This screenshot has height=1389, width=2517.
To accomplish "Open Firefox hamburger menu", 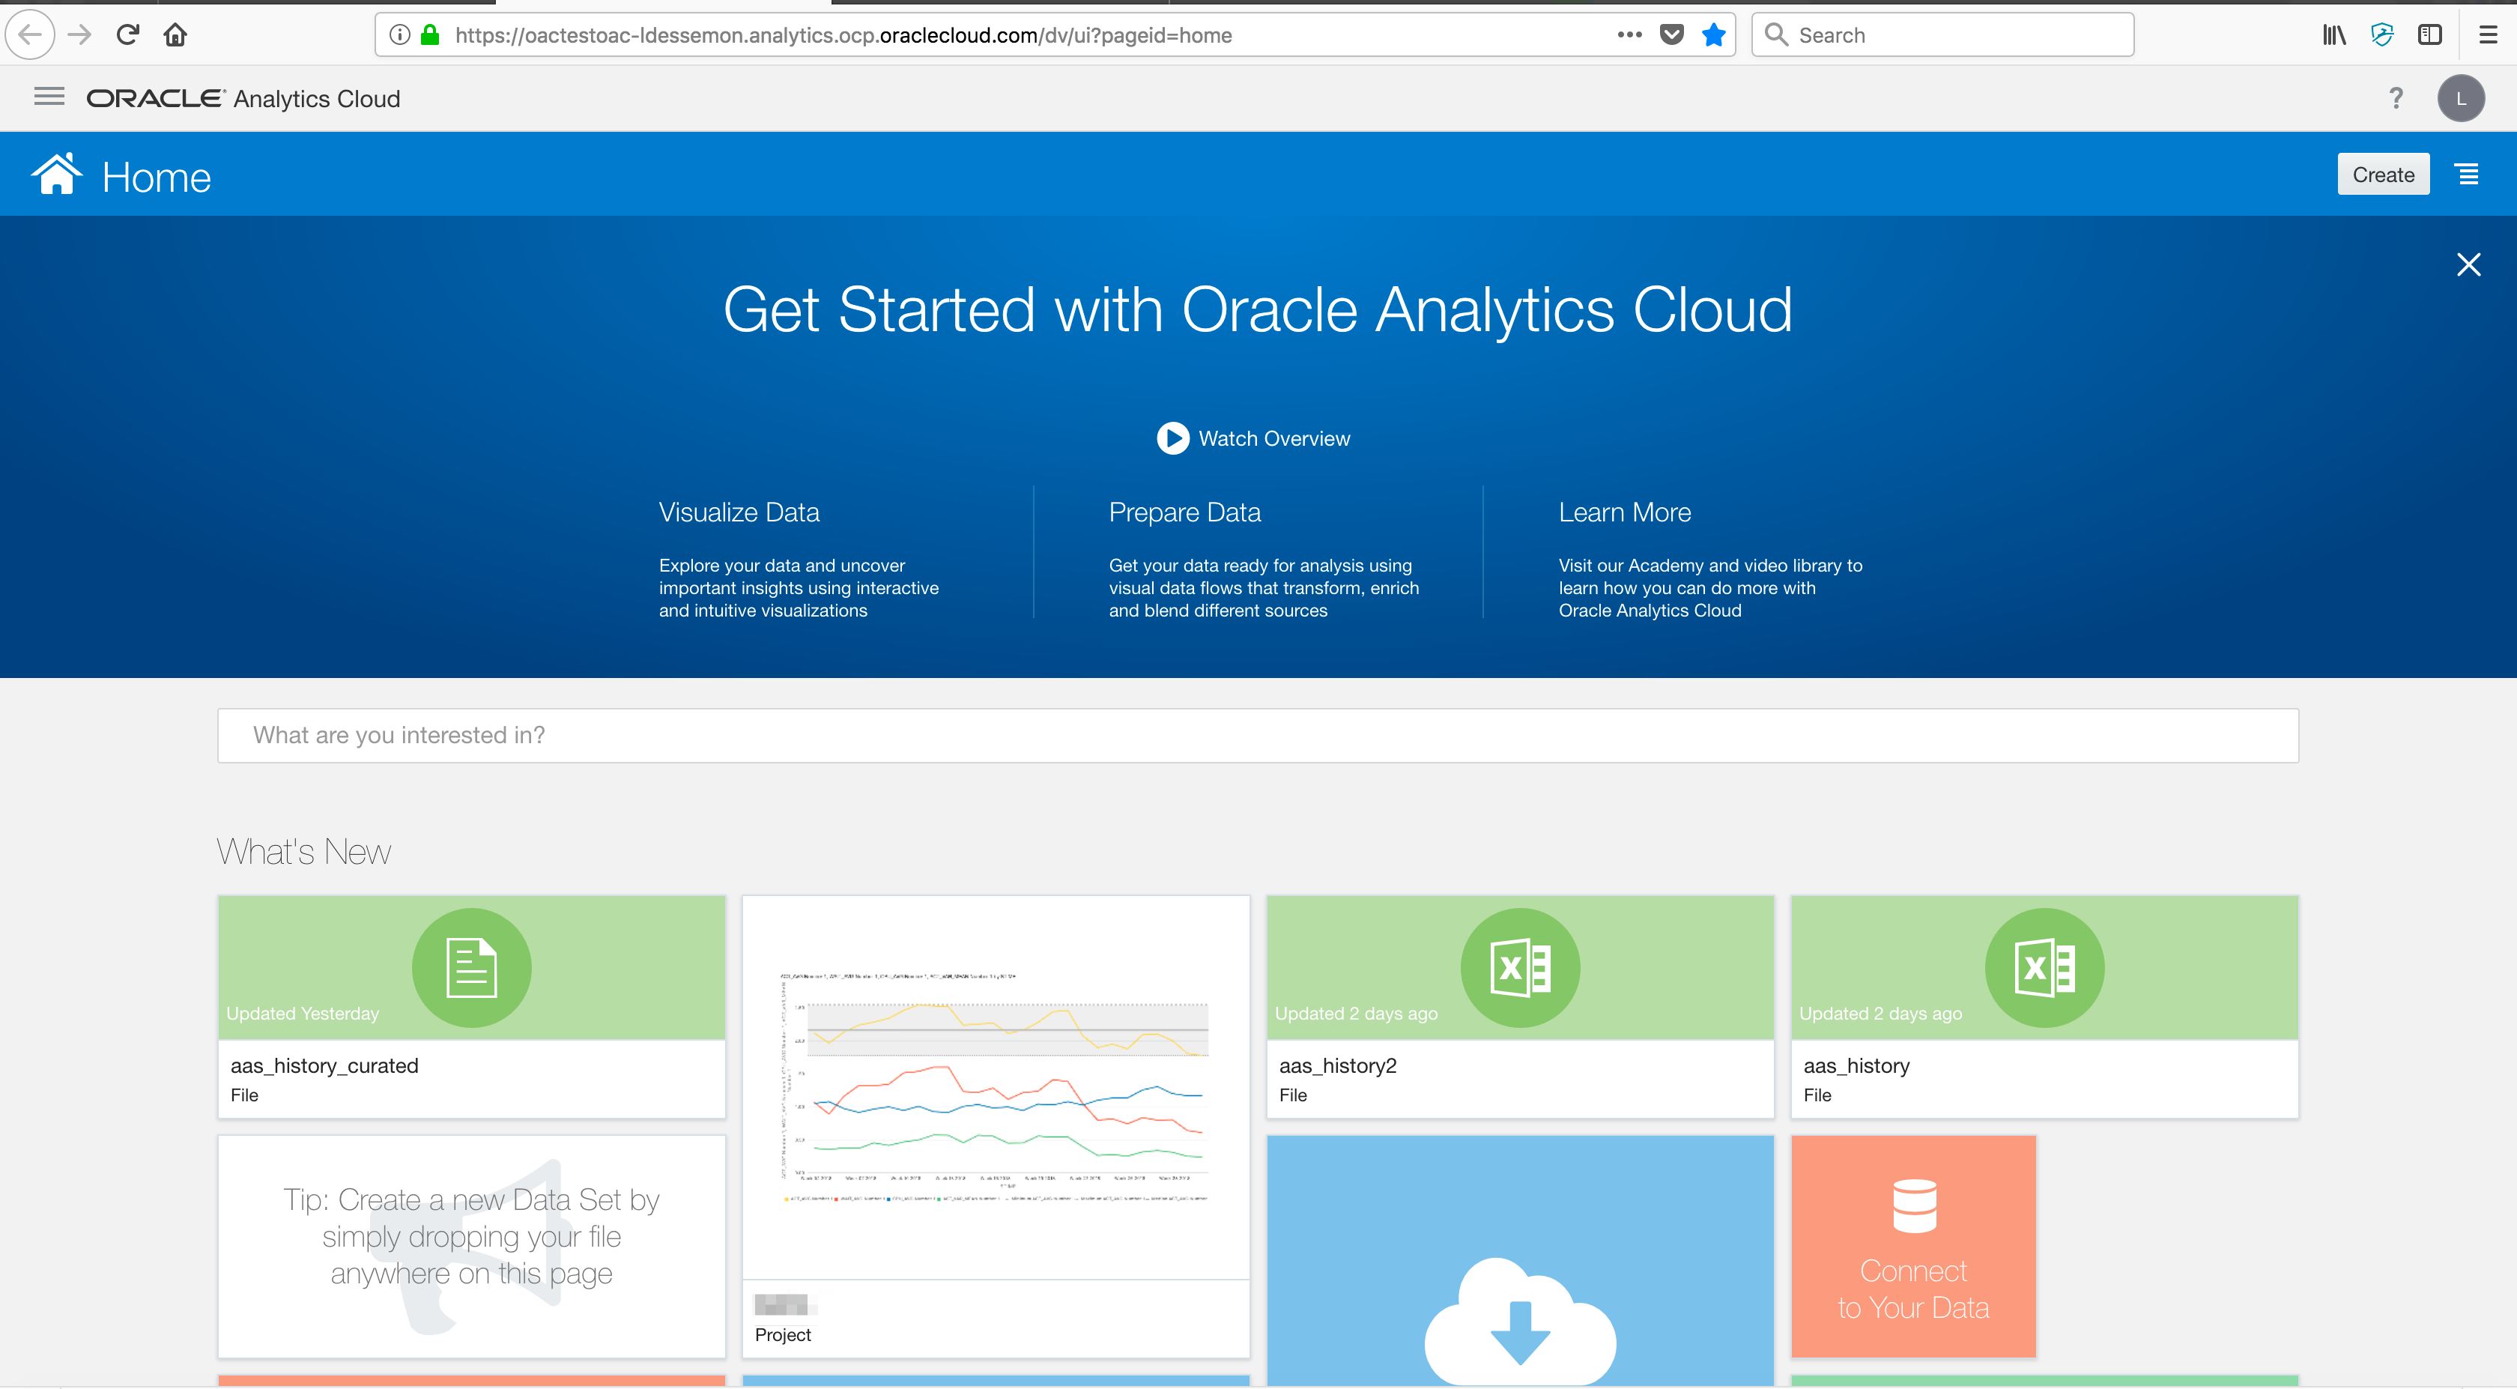I will (2488, 35).
